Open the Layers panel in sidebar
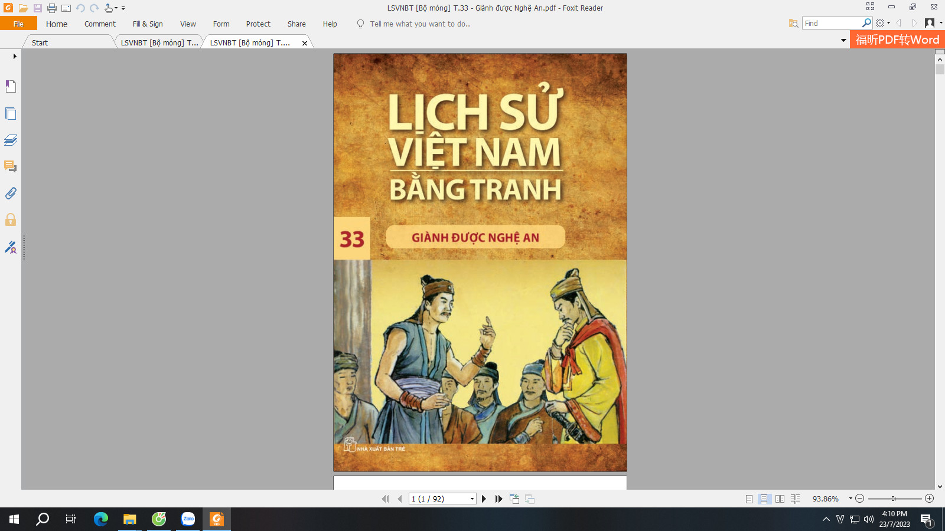The height and width of the screenshot is (531, 945). click(x=11, y=140)
